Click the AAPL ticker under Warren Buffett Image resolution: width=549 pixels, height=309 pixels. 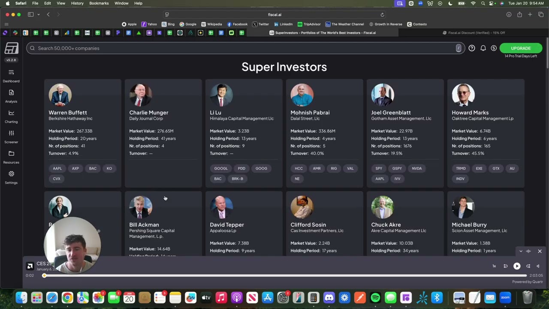[57, 168]
